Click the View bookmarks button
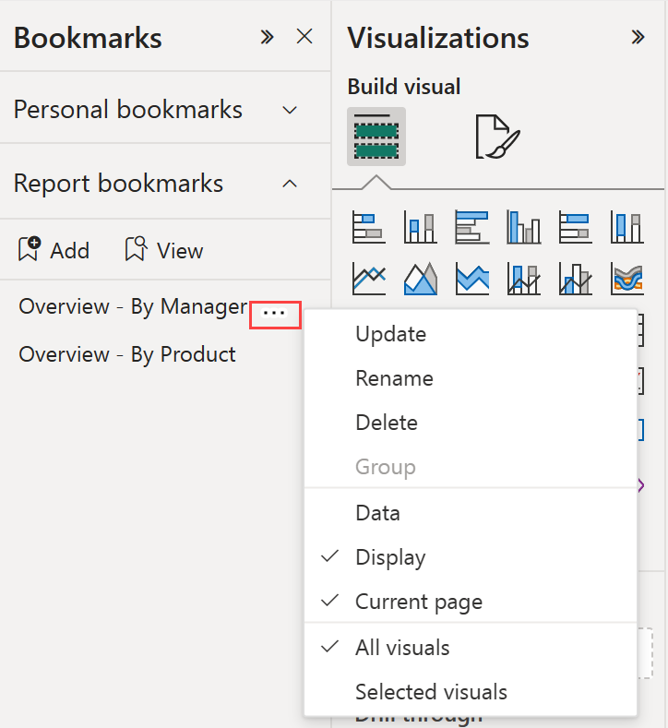 pyautogui.click(x=164, y=250)
